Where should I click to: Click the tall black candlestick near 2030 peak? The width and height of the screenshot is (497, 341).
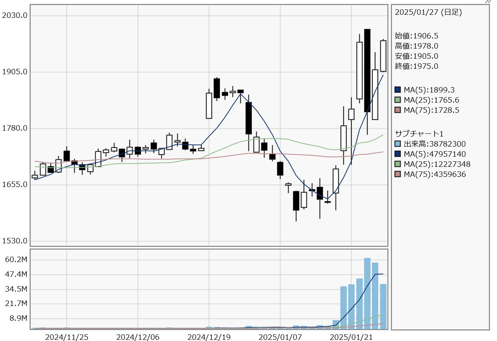367,70
